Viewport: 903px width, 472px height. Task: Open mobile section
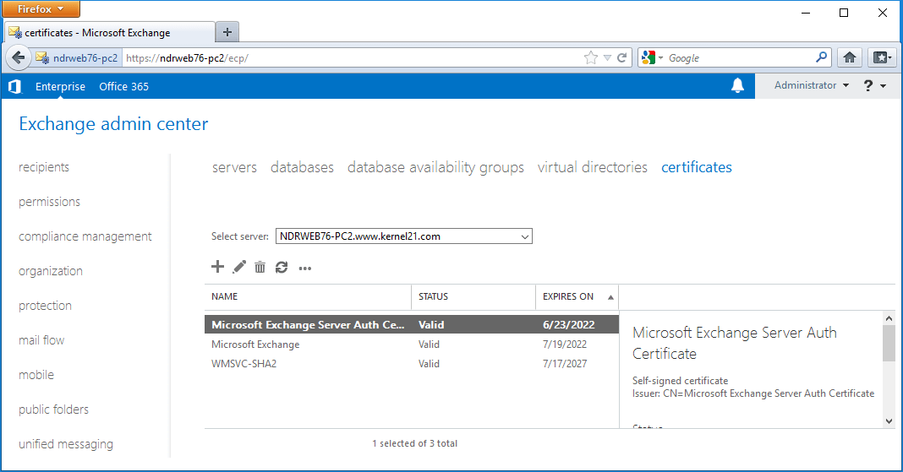(x=36, y=375)
